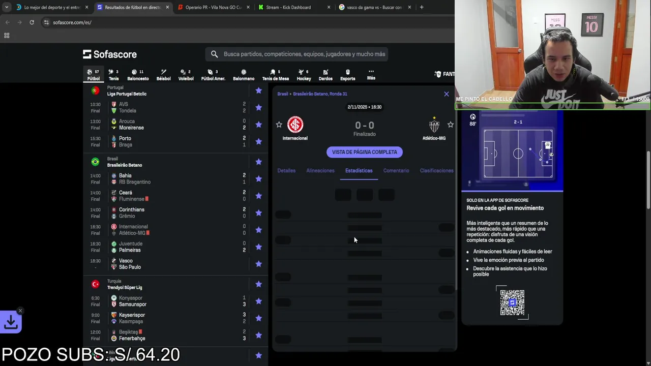651x366 pixels.
Task: Select the Balonmano sport icon
Action: tap(244, 75)
